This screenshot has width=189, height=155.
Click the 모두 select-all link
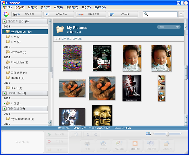[x=64, y=39]
